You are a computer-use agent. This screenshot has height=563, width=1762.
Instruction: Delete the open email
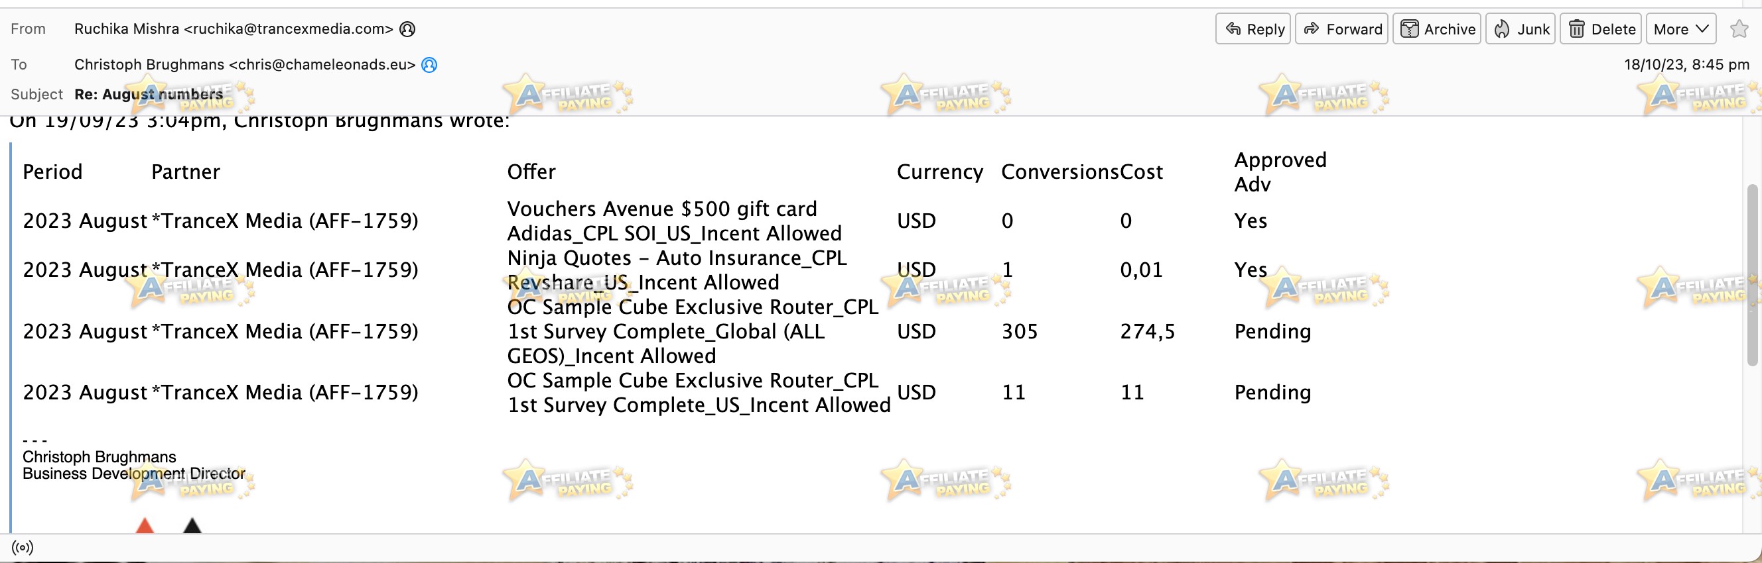click(1600, 28)
